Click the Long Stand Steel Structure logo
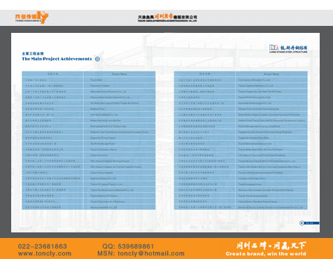Screen dimensions: 333x259 pyautogui.click(x=288, y=49)
